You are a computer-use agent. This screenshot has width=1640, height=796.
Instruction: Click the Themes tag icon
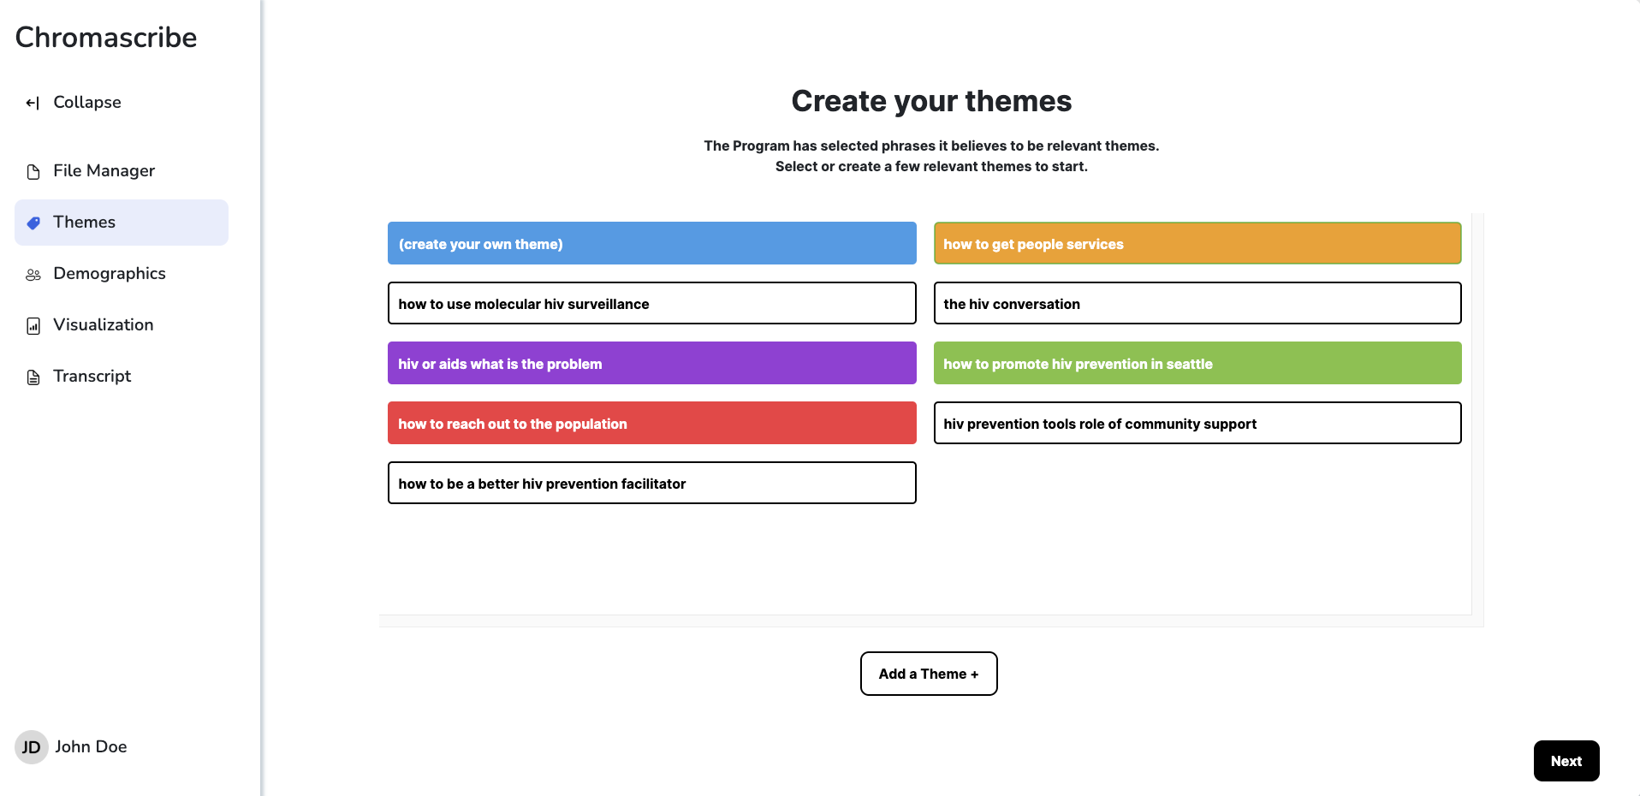pos(33,223)
